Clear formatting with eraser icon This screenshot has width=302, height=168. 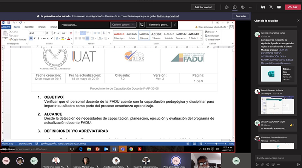click(71, 33)
